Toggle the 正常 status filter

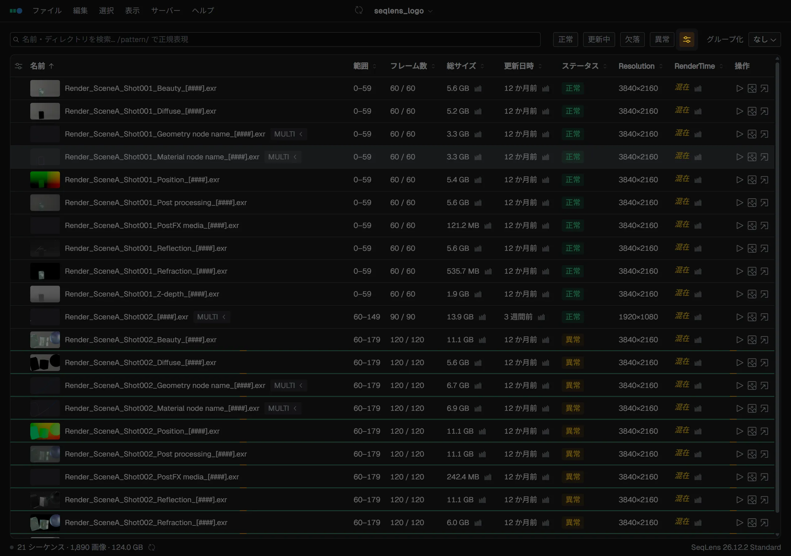pos(565,40)
